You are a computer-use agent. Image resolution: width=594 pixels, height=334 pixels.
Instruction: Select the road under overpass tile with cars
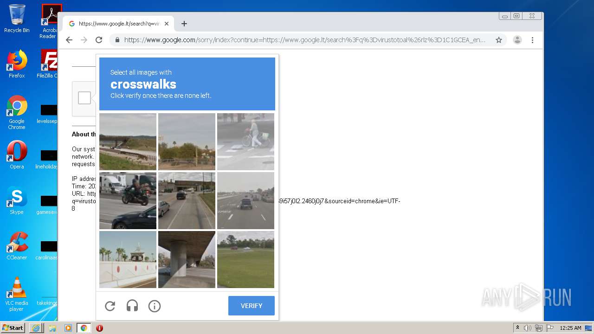click(187, 200)
